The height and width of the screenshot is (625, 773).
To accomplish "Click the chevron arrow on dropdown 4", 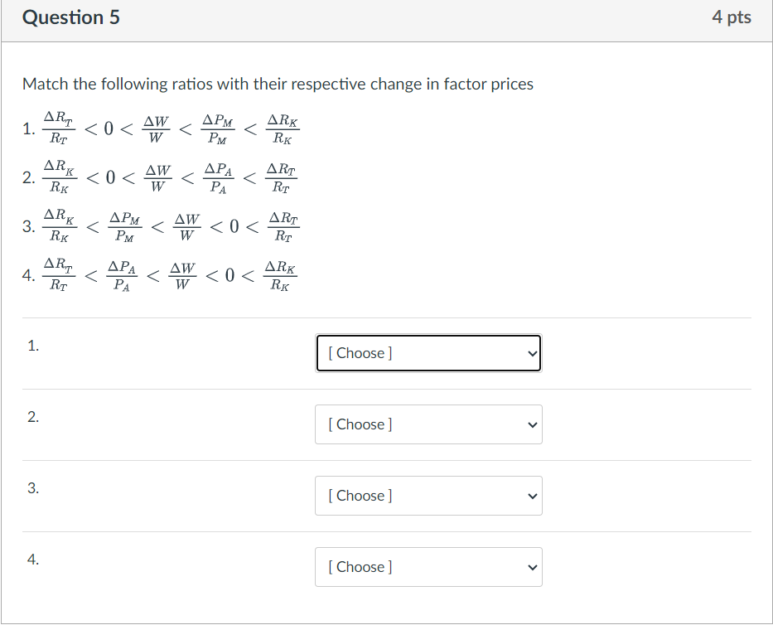I will click(x=532, y=567).
